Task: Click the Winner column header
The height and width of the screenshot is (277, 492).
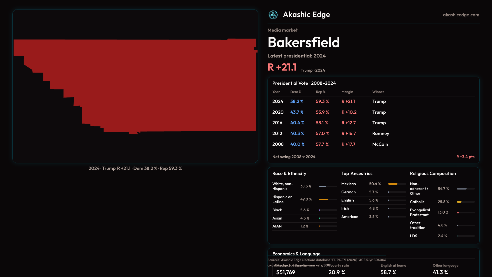Action: 378,92
